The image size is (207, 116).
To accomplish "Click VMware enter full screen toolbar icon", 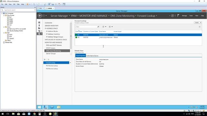I will [56, 4].
